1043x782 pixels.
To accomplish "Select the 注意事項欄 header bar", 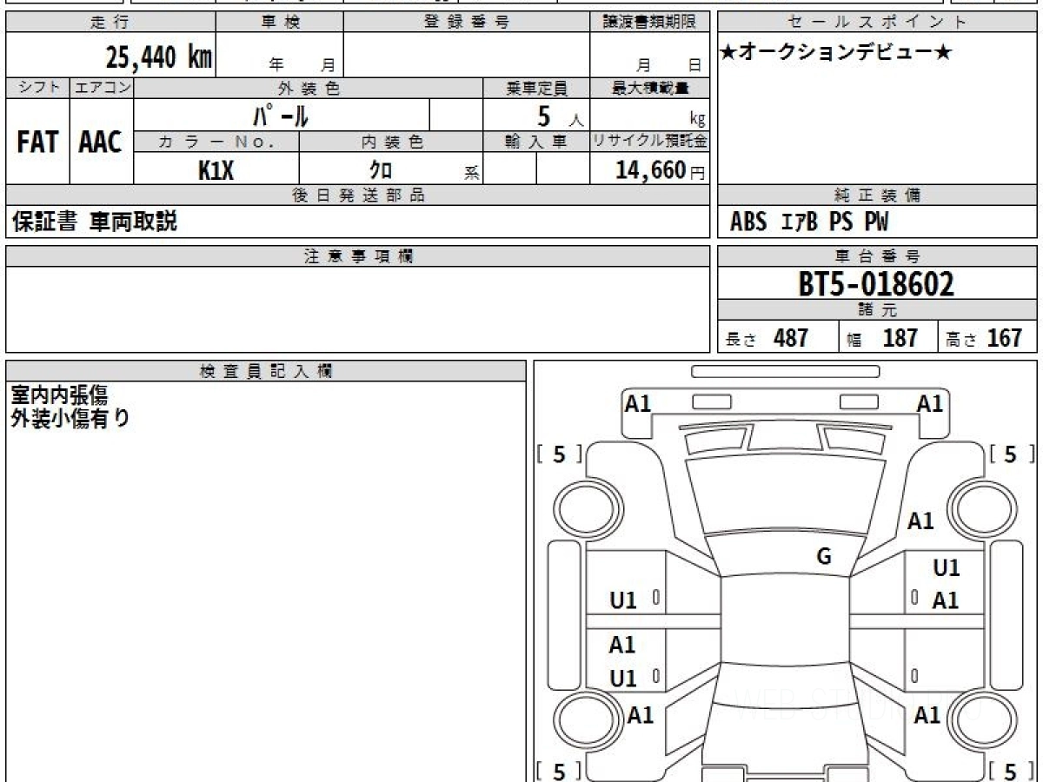I will tap(357, 256).
